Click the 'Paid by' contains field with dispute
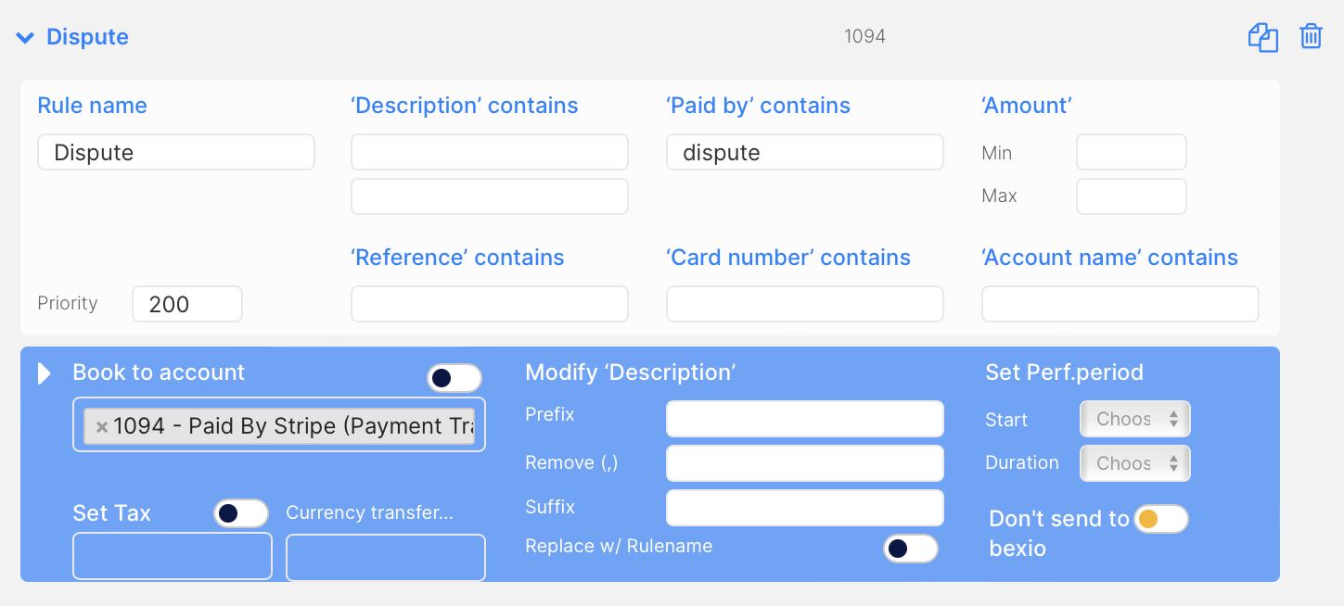The image size is (1344, 606). (x=805, y=152)
